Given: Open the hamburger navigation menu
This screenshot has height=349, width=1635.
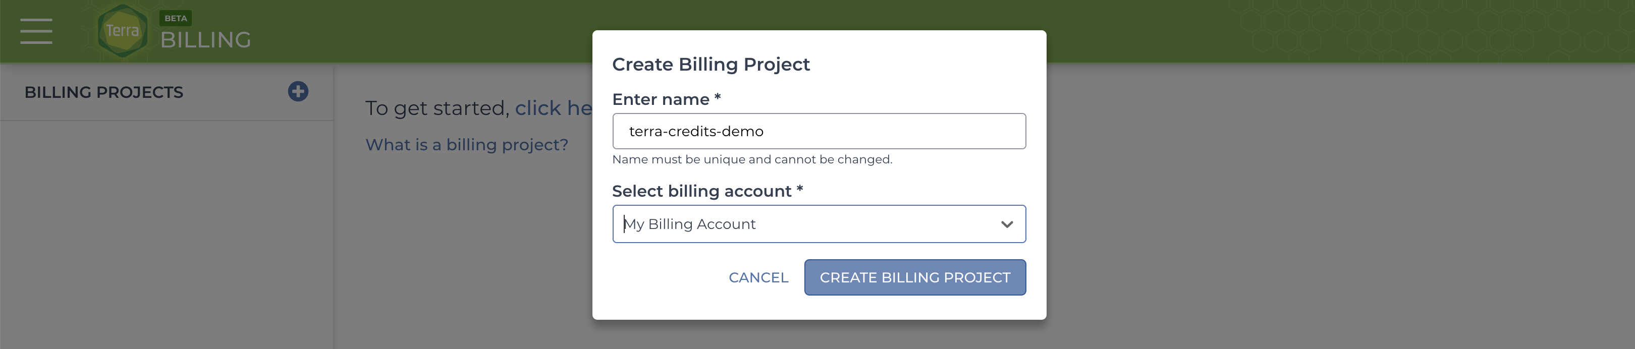Looking at the screenshot, I should tap(36, 31).
